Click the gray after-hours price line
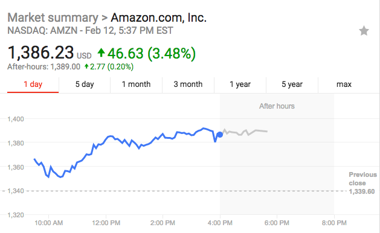380x233 pixels. [x=245, y=132]
